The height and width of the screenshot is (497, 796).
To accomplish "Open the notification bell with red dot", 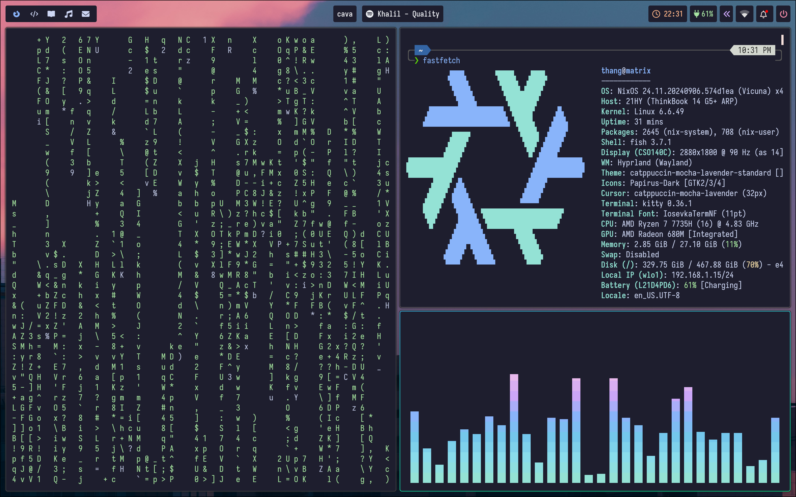I will click(763, 14).
